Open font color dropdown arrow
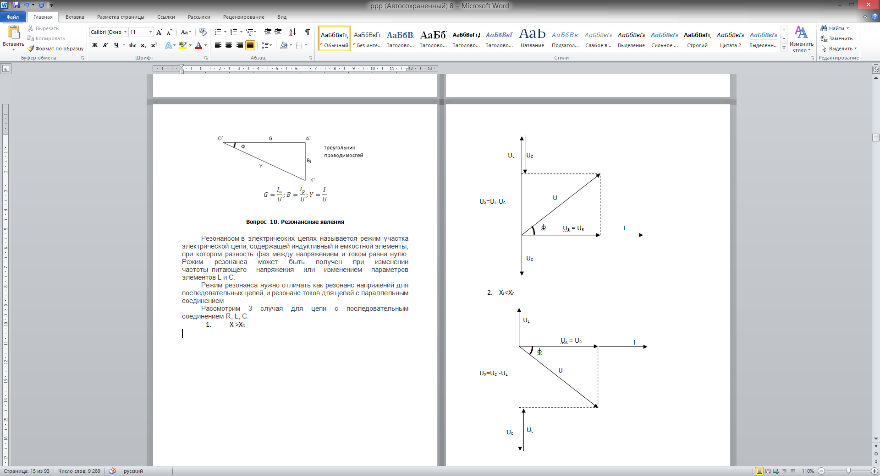This screenshot has height=476, width=880. 205,45
